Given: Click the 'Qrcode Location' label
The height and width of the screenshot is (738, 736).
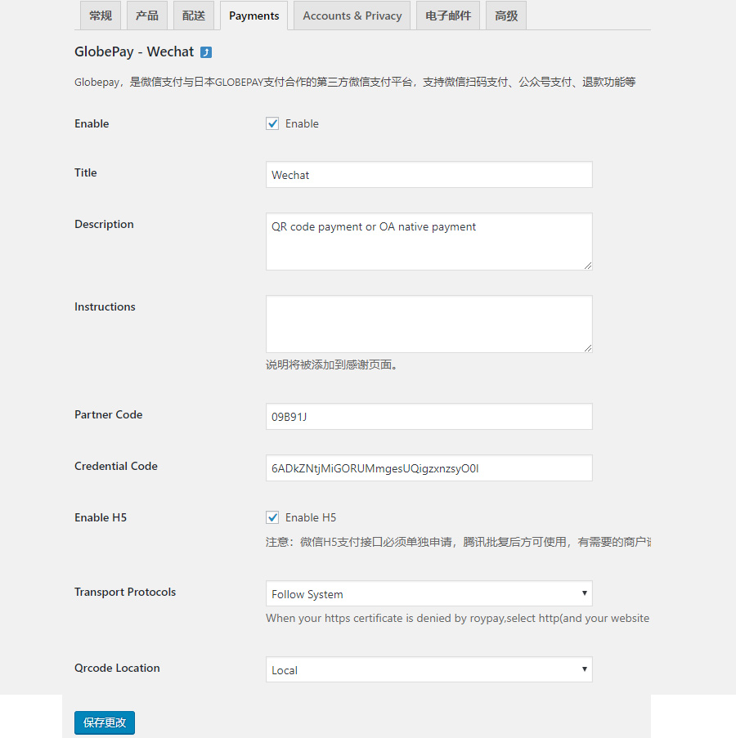Looking at the screenshot, I should click(x=117, y=668).
